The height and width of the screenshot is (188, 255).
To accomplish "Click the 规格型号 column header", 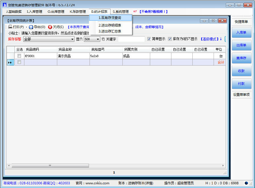I will pos(106,49).
